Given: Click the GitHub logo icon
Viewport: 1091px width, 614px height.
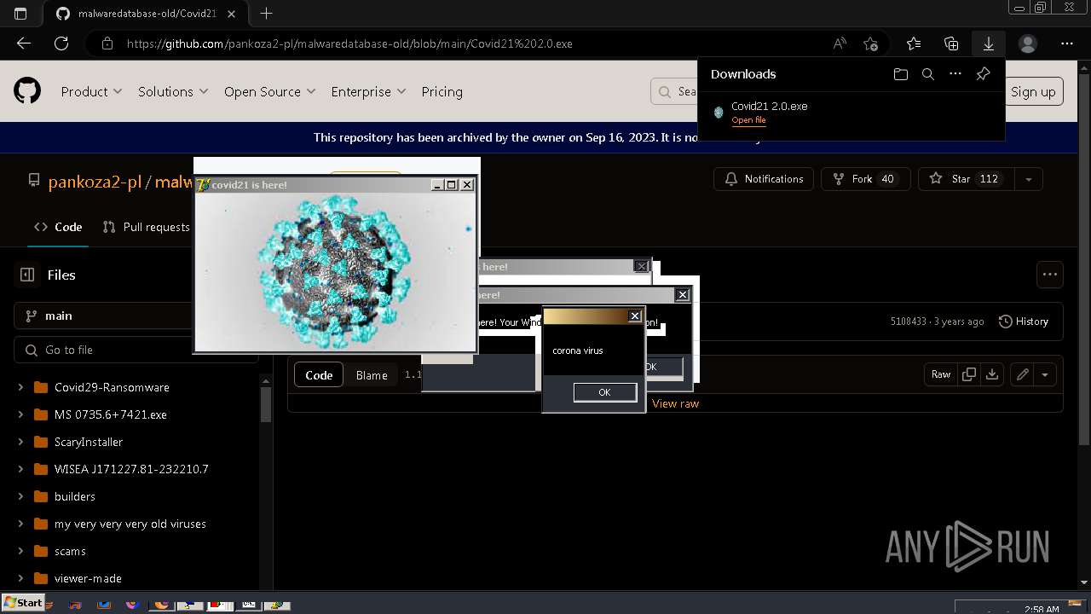Looking at the screenshot, I should [27, 91].
